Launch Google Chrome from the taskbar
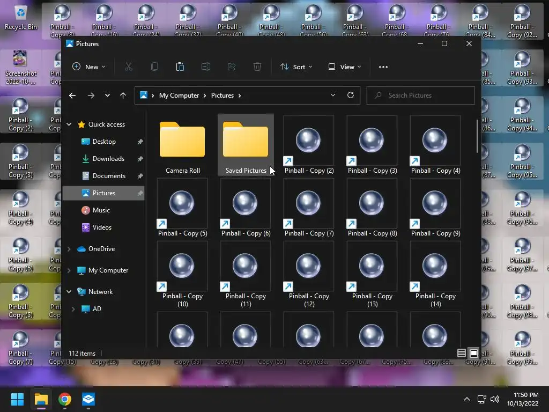 click(65, 399)
